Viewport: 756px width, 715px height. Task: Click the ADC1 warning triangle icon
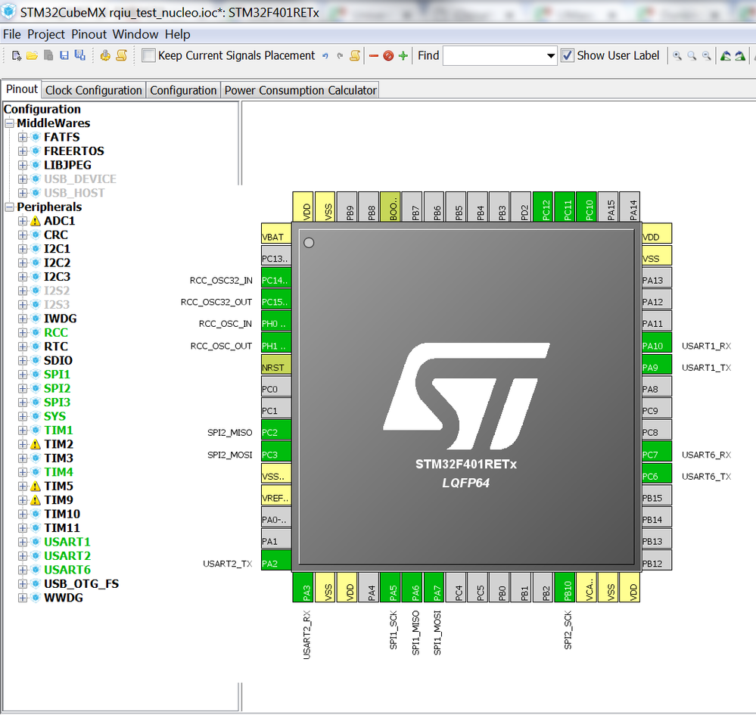click(x=36, y=221)
